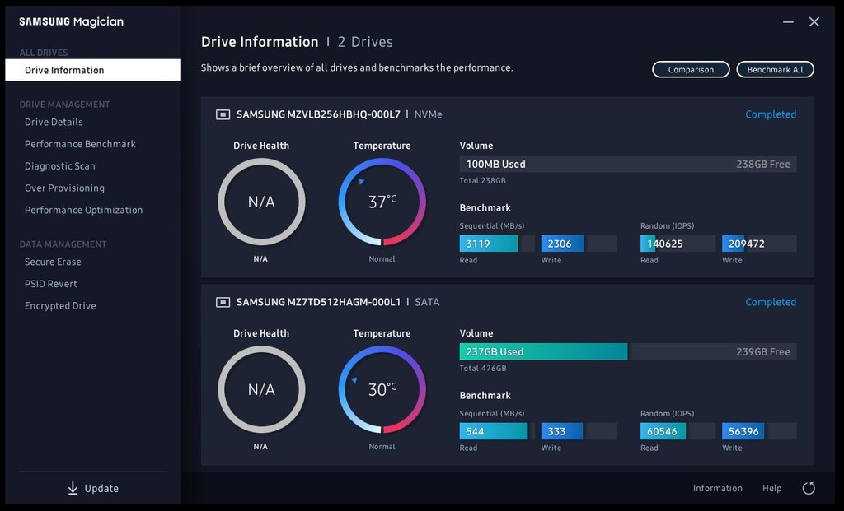Minimize the Samsung Magician window
This screenshot has width=844, height=511.
coord(788,22)
